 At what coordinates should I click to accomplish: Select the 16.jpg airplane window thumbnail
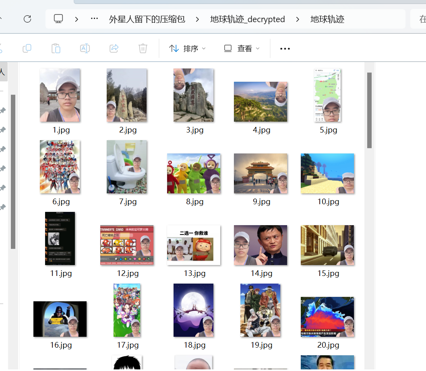click(60, 319)
